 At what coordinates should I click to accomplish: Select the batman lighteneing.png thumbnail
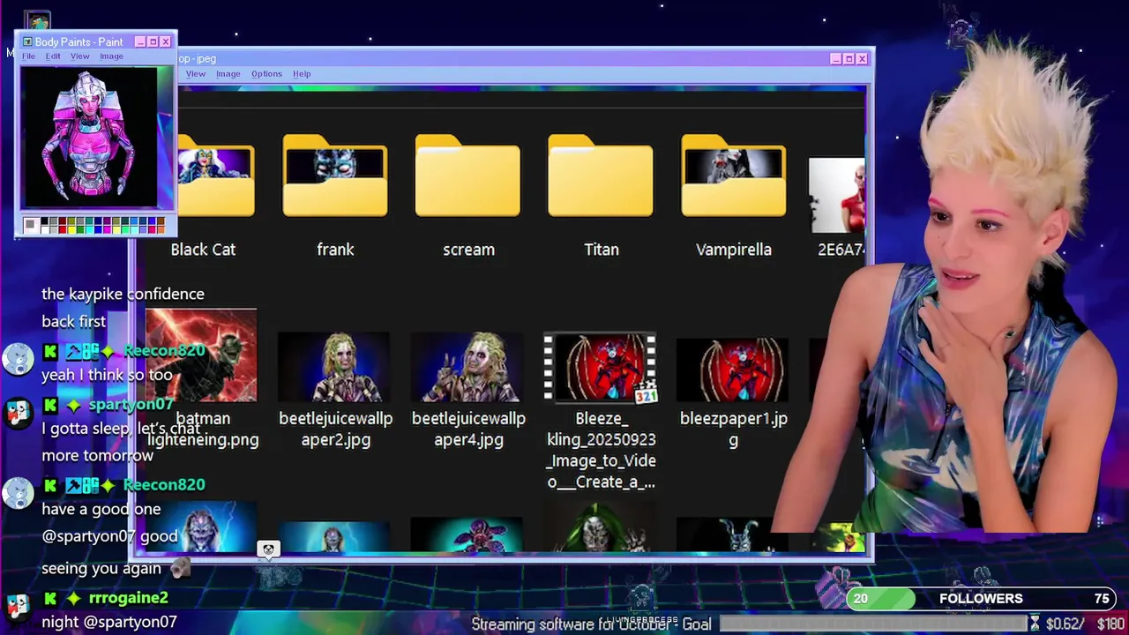tap(201, 355)
